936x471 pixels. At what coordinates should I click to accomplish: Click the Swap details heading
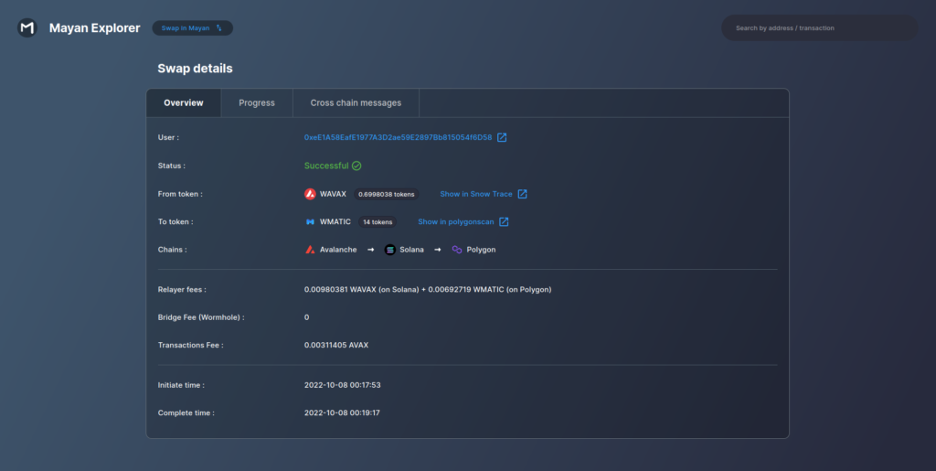(x=196, y=68)
